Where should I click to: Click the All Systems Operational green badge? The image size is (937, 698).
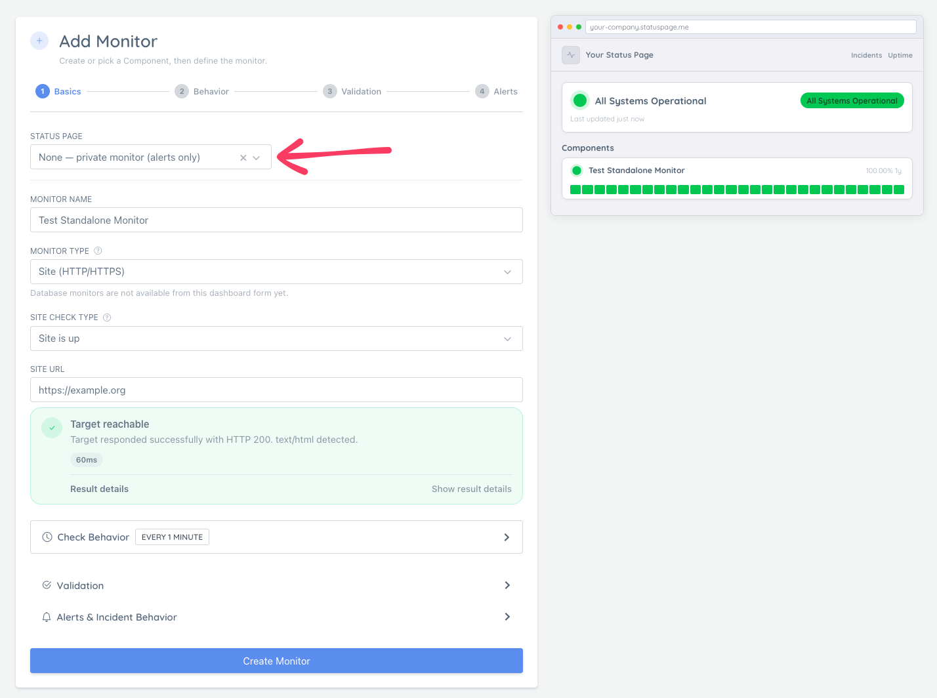coord(852,100)
